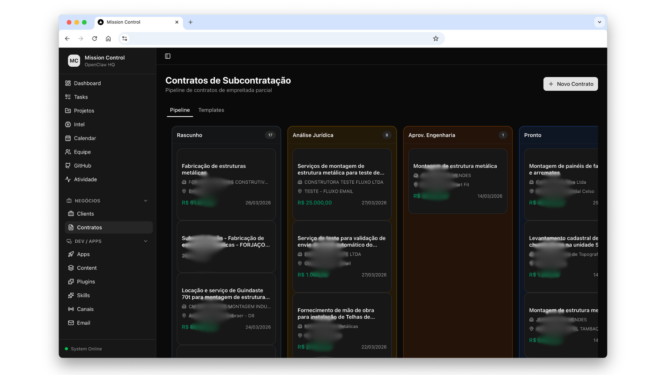Collapse the DEV / APPS group
The image size is (666, 375).
[x=145, y=241]
